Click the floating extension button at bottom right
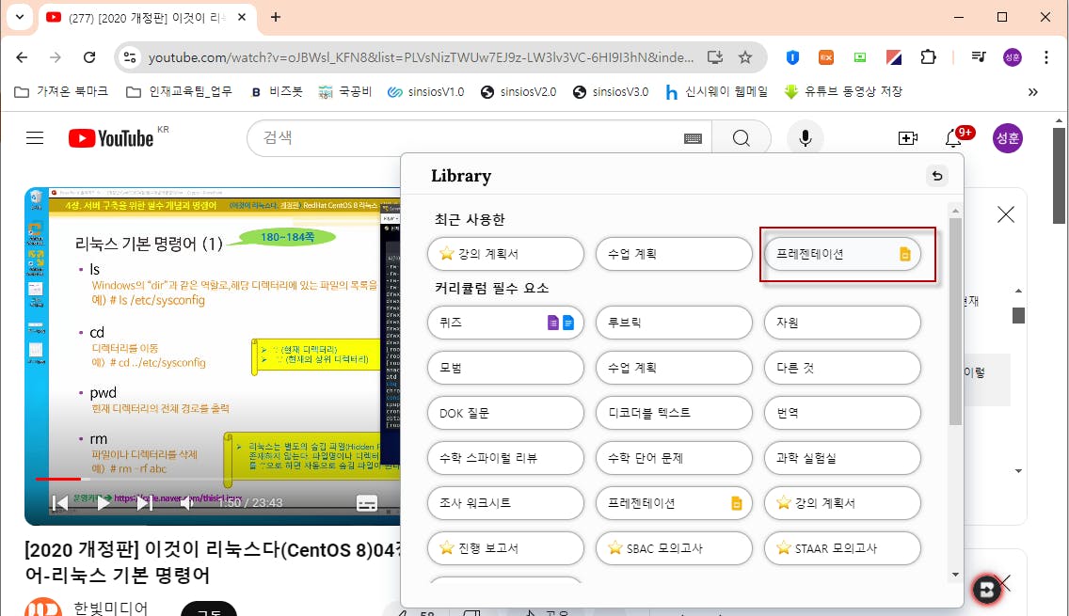Image resolution: width=1069 pixels, height=616 pixels. pos(986,590)
